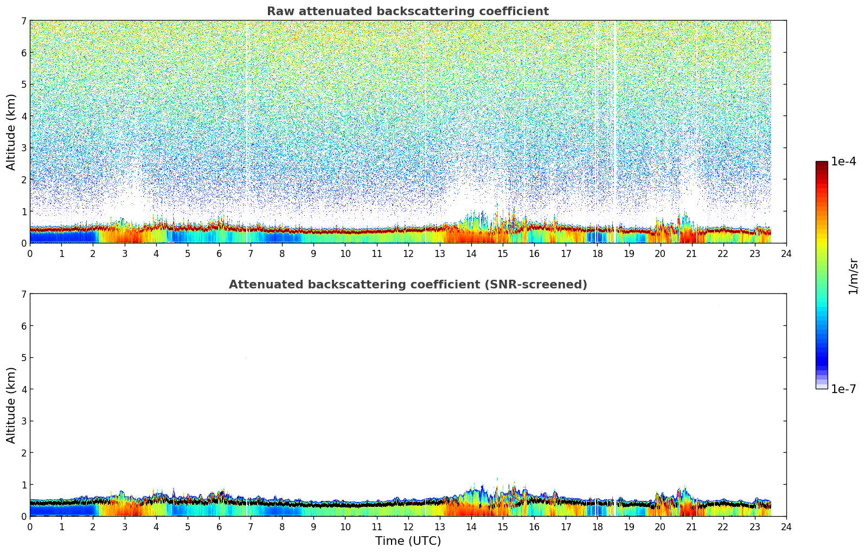Click hour 18 tick on top plot
The height and width of the screenshot is (553, 865).
(x=597, y=254)
